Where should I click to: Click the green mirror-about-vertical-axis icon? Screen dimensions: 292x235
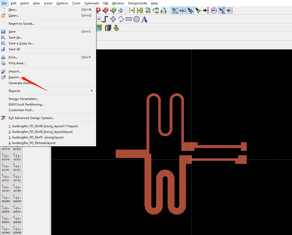[164, 10]
